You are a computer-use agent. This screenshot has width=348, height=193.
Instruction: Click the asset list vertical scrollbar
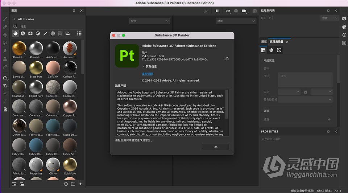(83, 57)
